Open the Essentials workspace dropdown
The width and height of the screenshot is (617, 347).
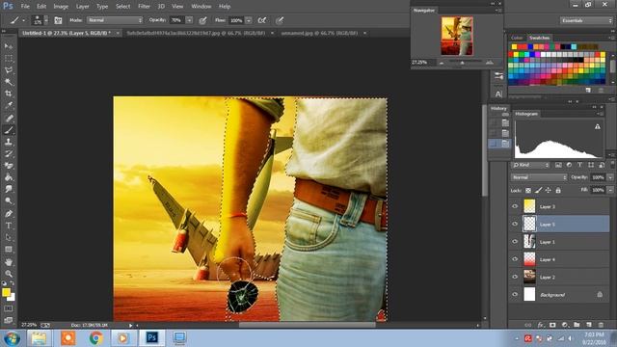coord(586,20)
